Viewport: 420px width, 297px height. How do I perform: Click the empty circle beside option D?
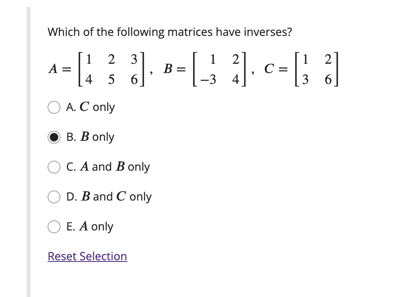(x=54, y=197)
